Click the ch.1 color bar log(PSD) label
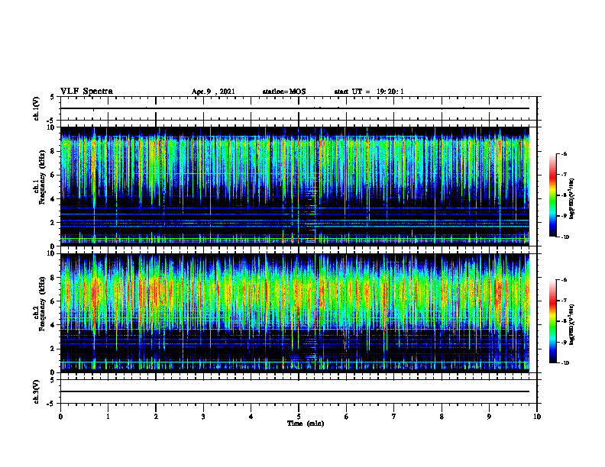 pyautogui.click(x=572, y=198)
